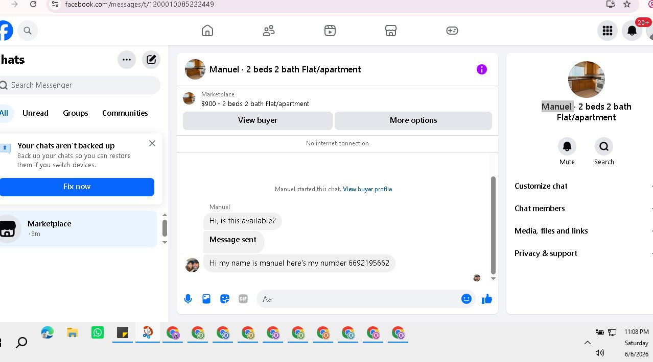Search in conversation using magnifier icon

[604, 146]
